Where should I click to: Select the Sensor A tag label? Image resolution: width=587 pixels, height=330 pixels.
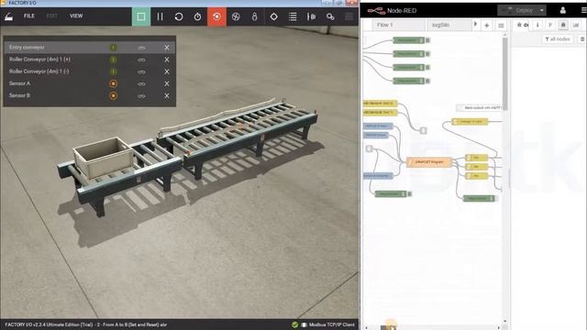click(19, 83)
